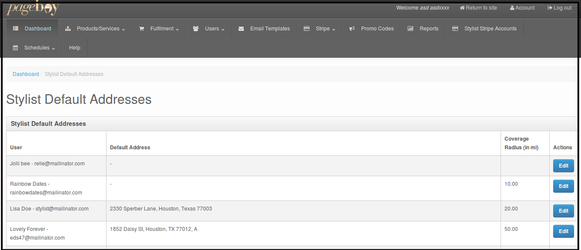This screenshot has height=250, width=581.
Task: Click coverage radius value 10.00
Action: [x=511, y=184]
